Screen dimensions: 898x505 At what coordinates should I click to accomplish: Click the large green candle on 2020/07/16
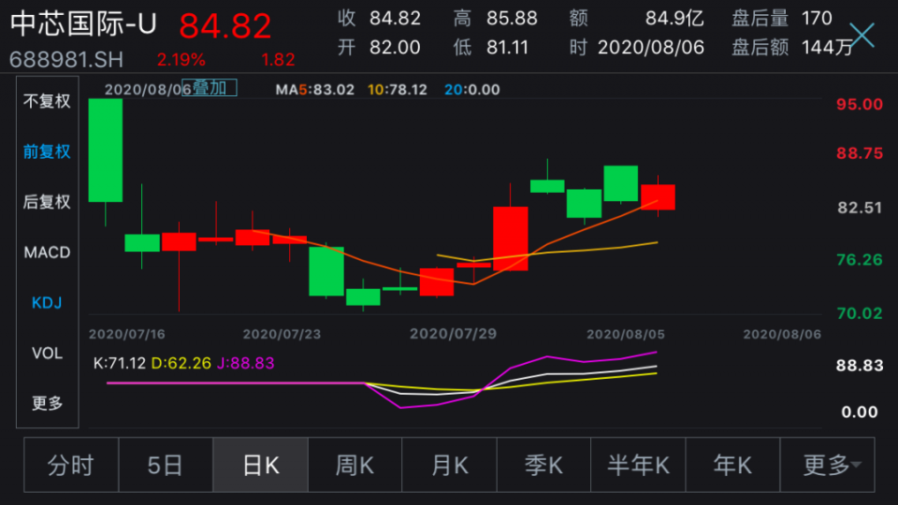106,150
